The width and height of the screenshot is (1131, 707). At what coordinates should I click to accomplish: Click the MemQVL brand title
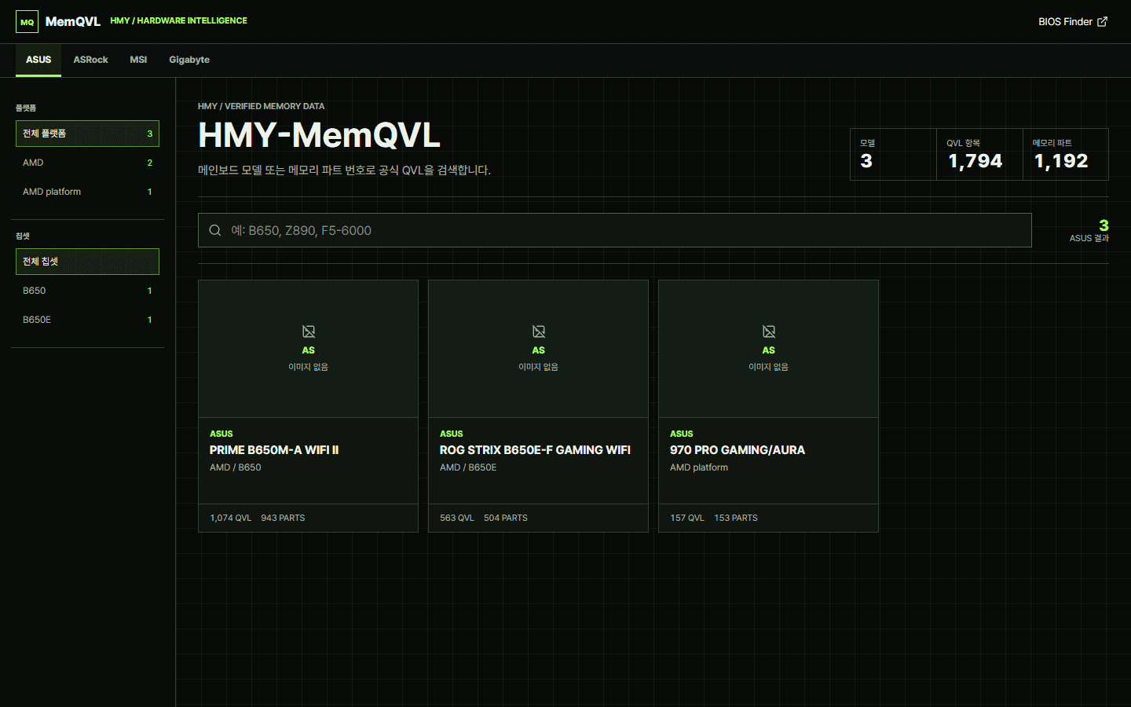click(x=73, y=22)
